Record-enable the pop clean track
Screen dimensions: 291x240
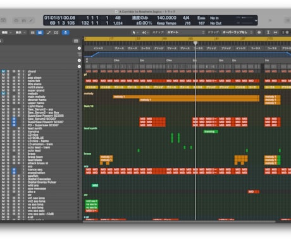(x=18, y=78)
